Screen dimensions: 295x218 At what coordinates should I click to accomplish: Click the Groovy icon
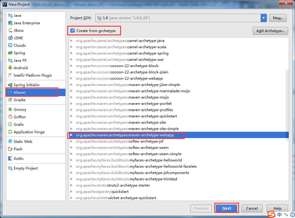click(10, 110)
